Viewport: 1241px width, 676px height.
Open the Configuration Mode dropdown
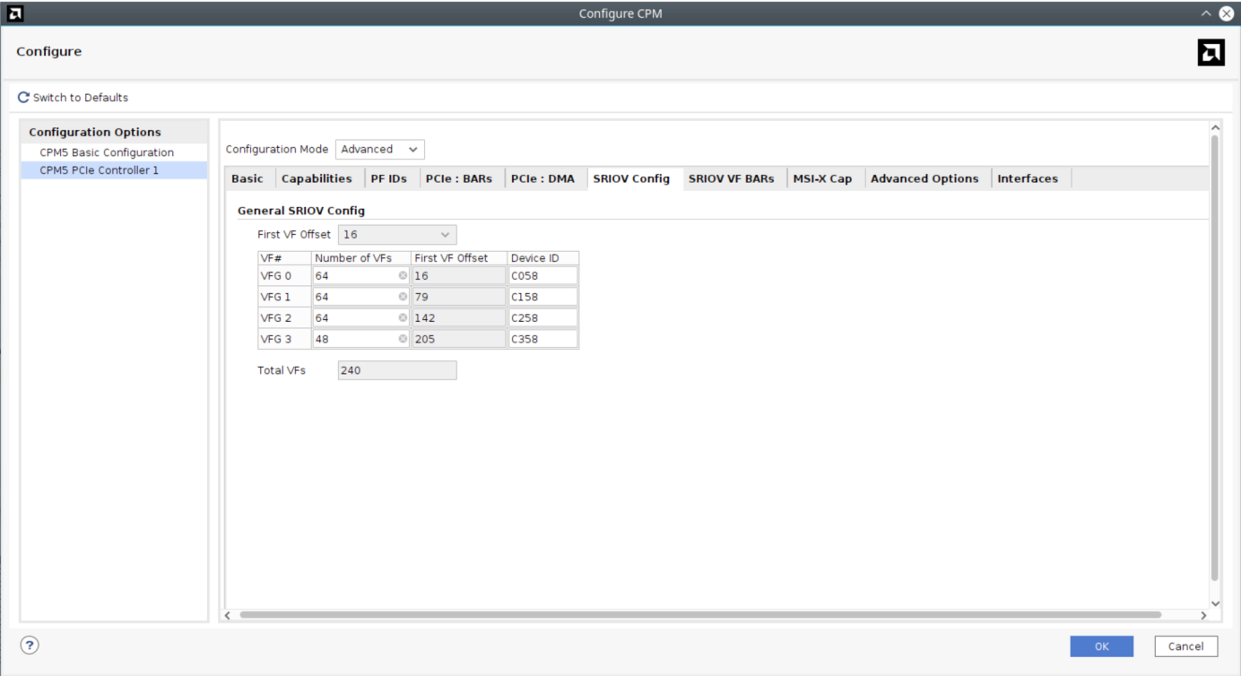pos(380,150)
